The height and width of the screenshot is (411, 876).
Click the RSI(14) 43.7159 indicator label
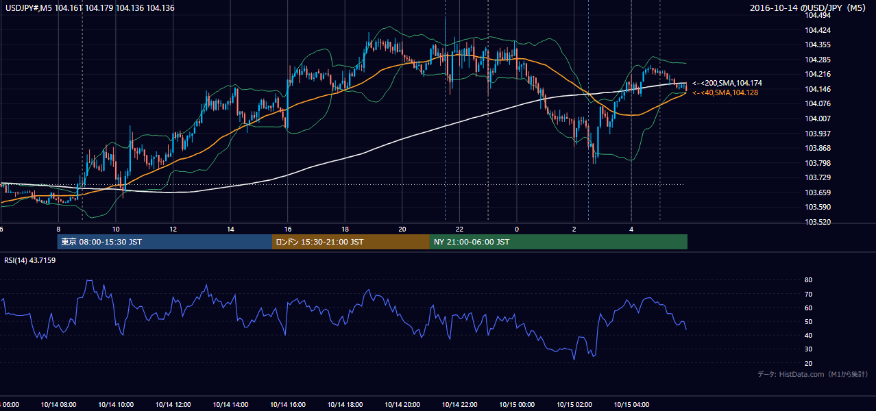coord(31,260)
